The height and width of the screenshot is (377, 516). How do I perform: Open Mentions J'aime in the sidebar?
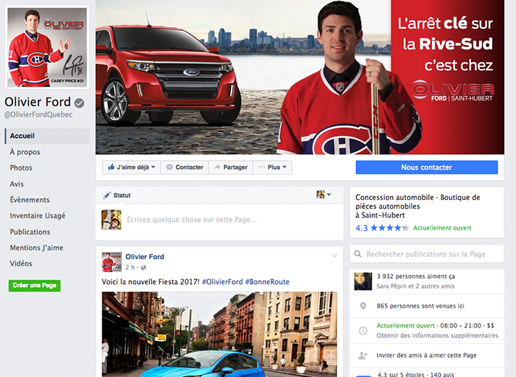(x=37, y=248)
